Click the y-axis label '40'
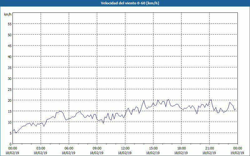Image resolution: width=250 pixels, height=156 pixels. pos(10,56)
